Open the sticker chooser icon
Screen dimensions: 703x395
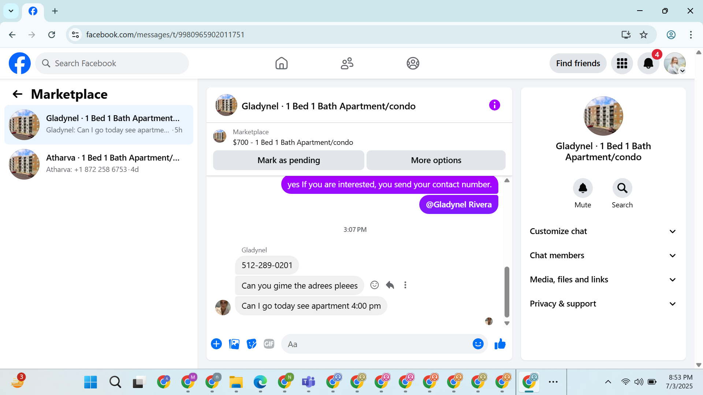tap(252, 344)
